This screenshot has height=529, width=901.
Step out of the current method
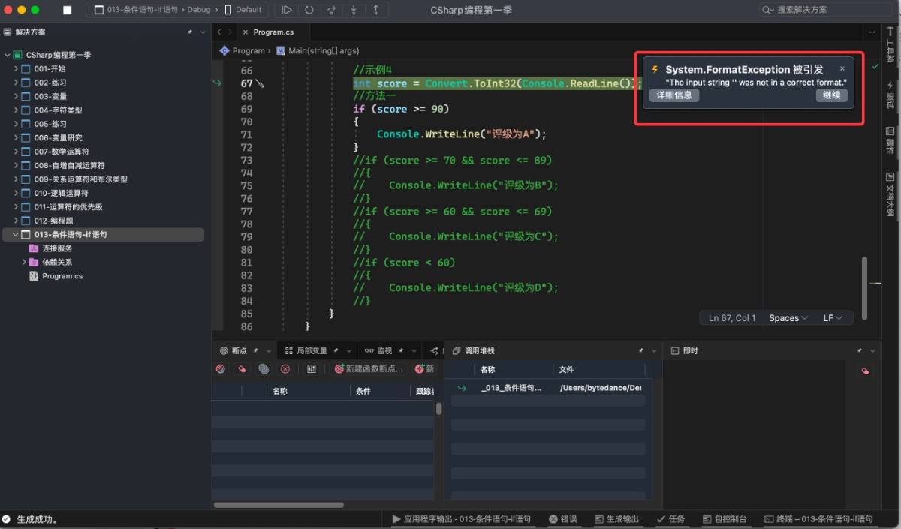[x=375, y=10]
